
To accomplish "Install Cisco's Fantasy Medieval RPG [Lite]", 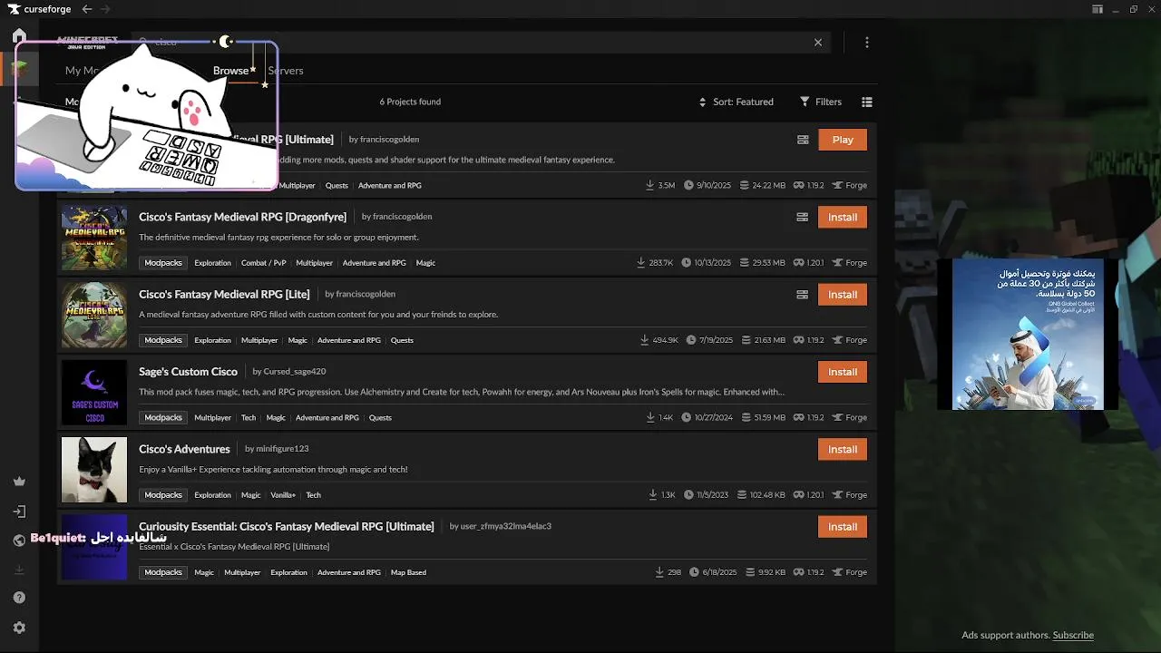I will 843,295.
